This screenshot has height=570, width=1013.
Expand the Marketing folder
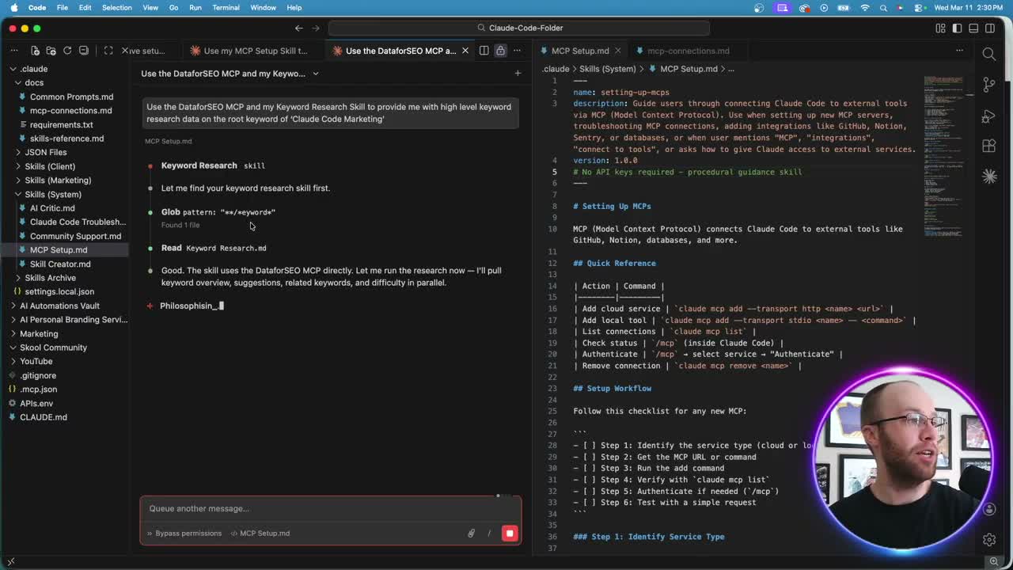tap(39, 333)
